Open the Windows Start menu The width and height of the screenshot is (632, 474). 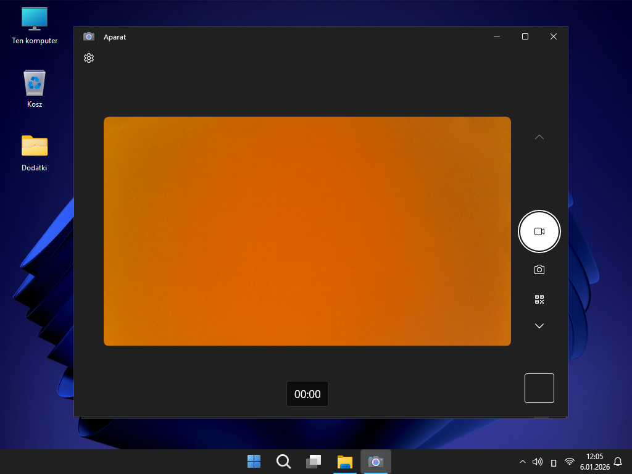click(254, 462)
